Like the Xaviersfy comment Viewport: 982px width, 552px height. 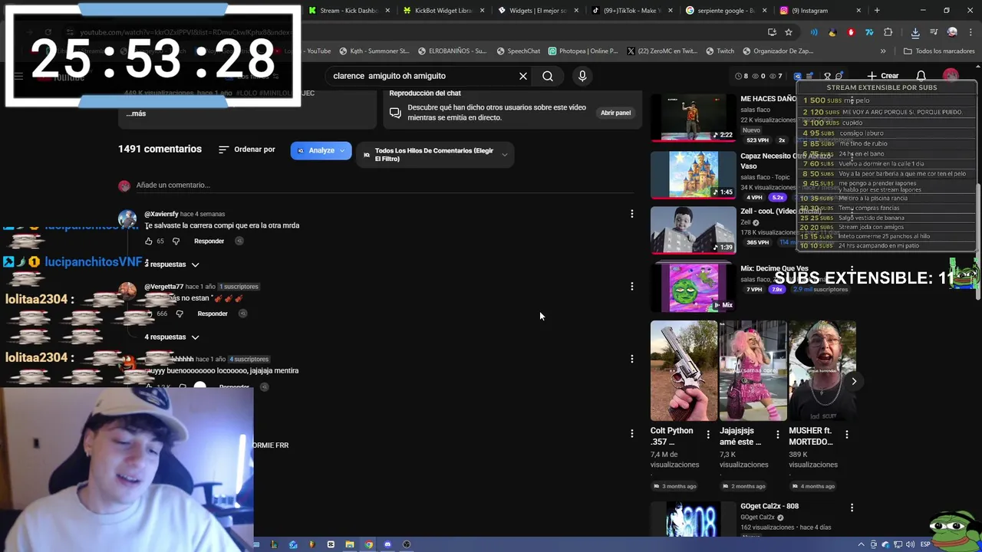(x=149, y=241)
